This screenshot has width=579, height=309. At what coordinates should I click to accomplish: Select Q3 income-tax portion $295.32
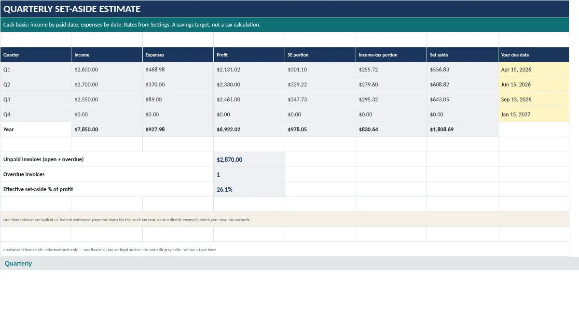[391, 99]
